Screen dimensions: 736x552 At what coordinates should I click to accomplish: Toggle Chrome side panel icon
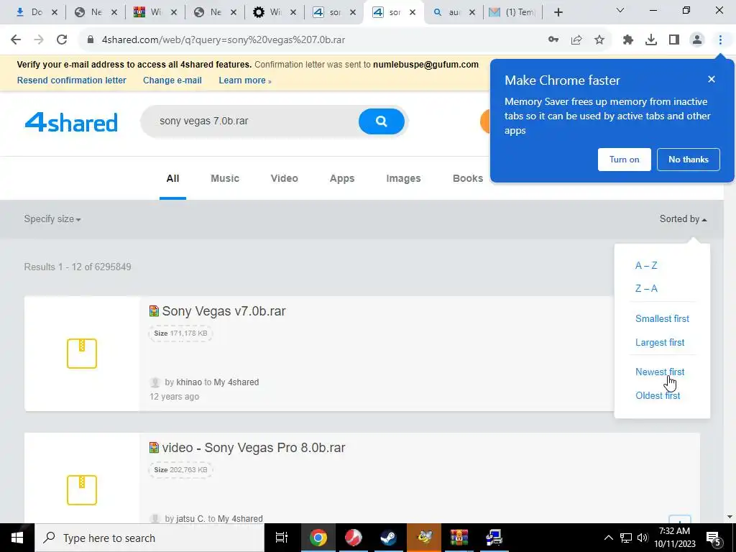click(x=674, y=40)
